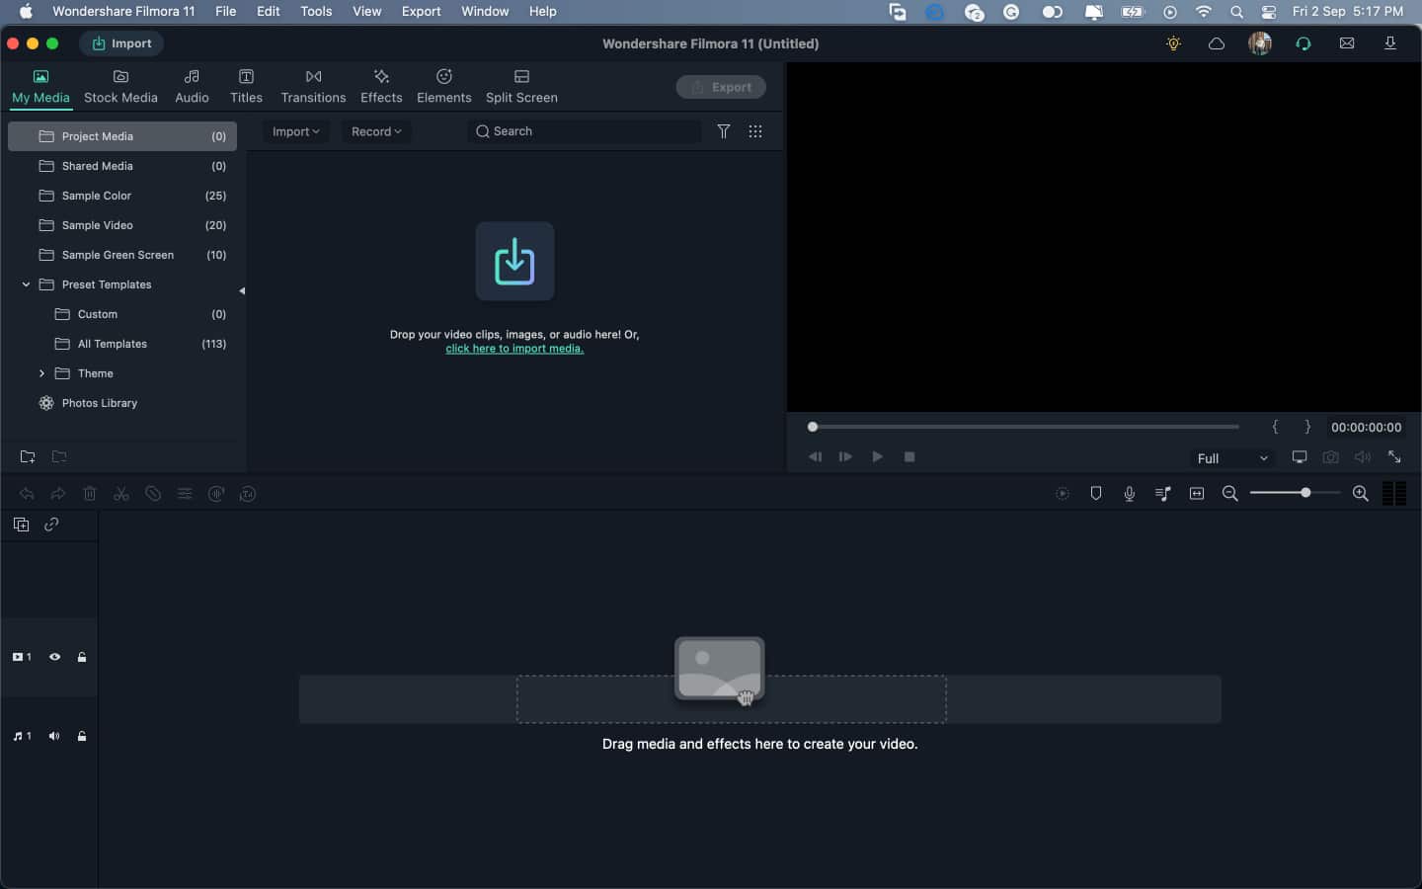Add a new folder in media panel
The width and height of the screenshot is (1422, 889).
(x=28, y=456)
